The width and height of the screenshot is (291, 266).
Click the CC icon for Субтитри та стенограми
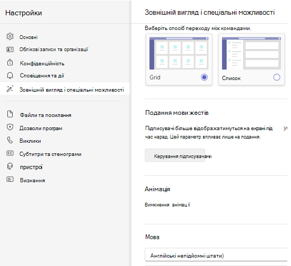10,153
